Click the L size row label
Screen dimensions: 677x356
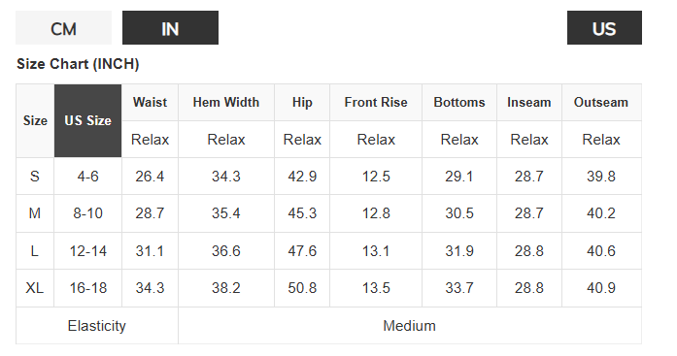point(35,251)
